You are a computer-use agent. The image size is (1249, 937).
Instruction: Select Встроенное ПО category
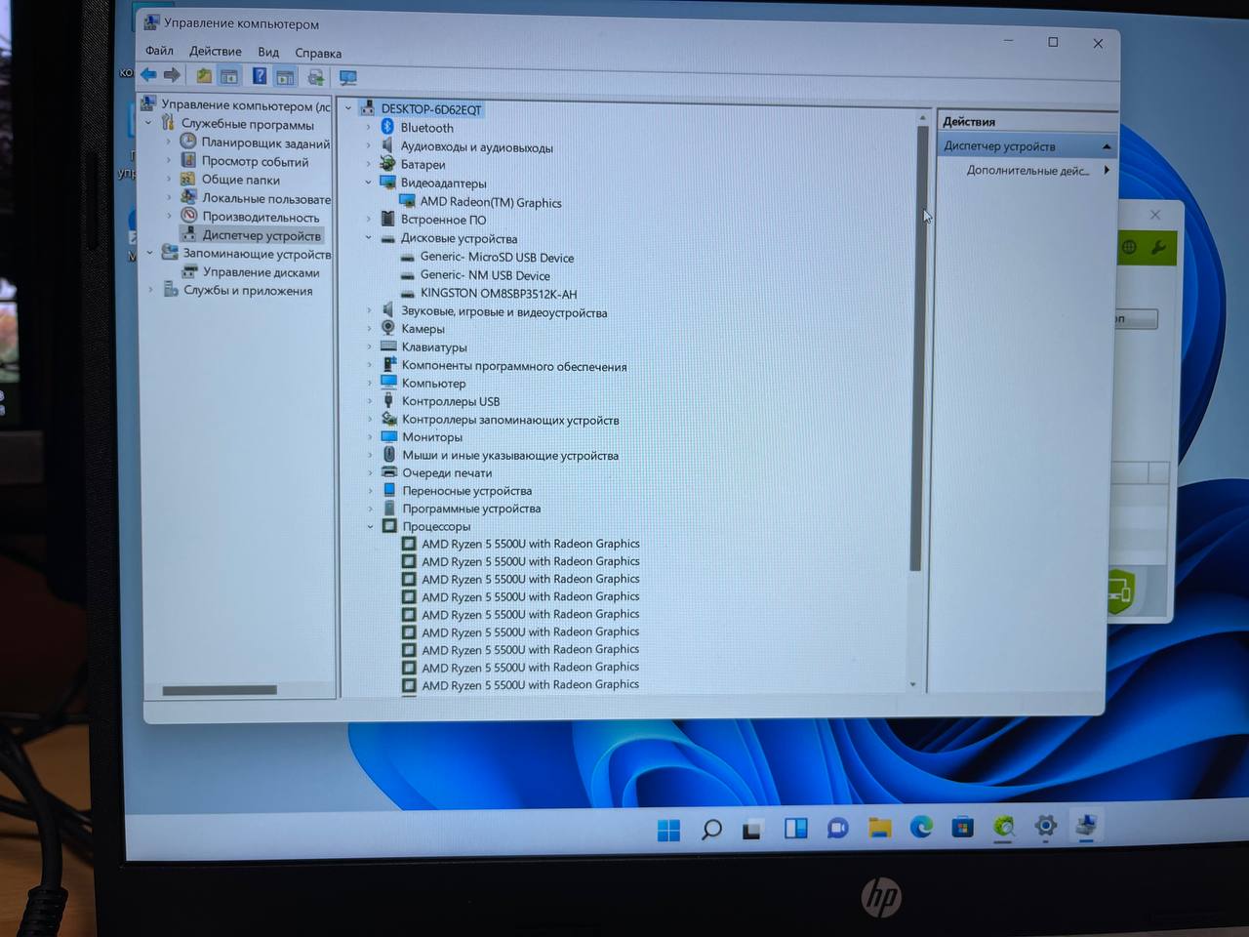point(443,220)
